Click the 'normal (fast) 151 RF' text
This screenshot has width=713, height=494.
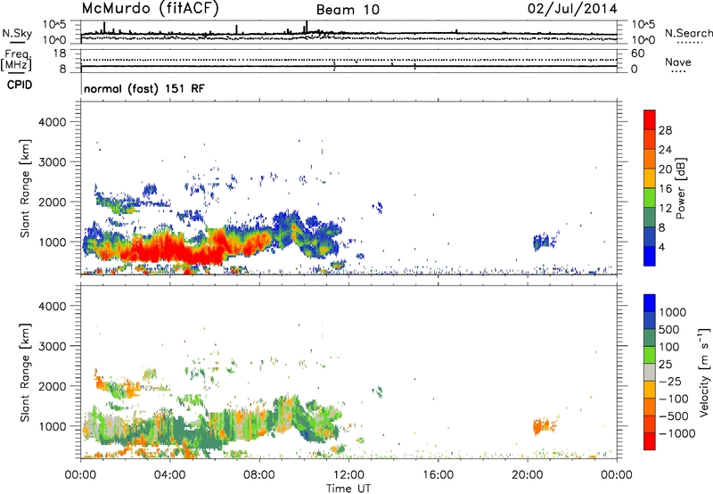[x=144, y=88]
